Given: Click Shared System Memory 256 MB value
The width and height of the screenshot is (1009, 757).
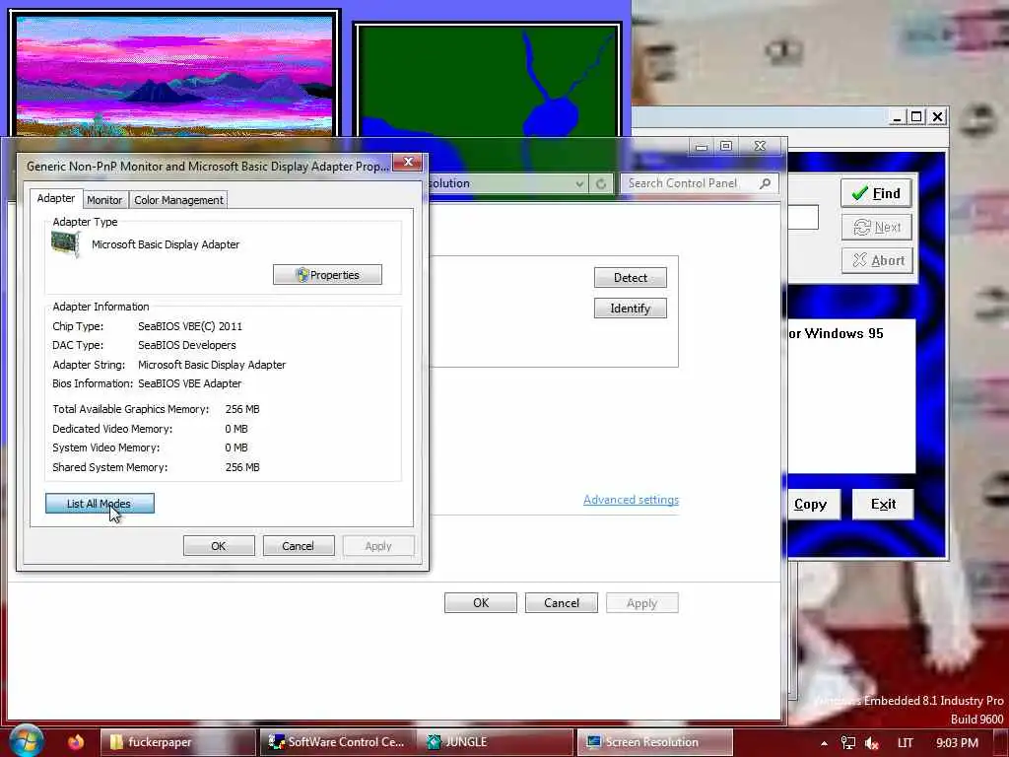Looking at the screenshot, I should coord(242,467).
